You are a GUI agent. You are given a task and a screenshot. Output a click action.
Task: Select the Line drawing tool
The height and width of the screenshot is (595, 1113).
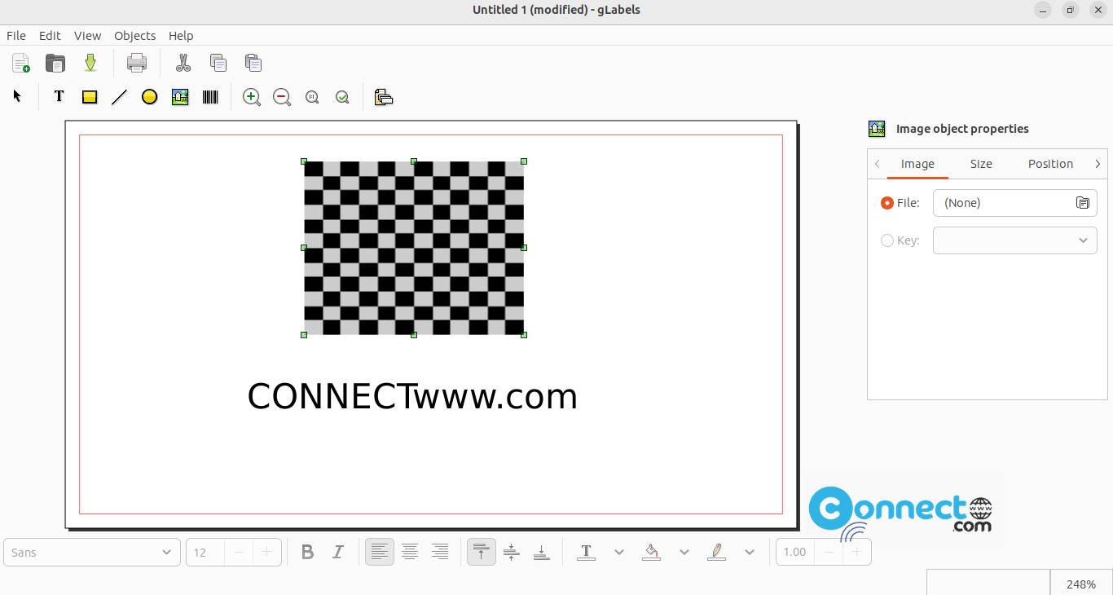(119, 97)
